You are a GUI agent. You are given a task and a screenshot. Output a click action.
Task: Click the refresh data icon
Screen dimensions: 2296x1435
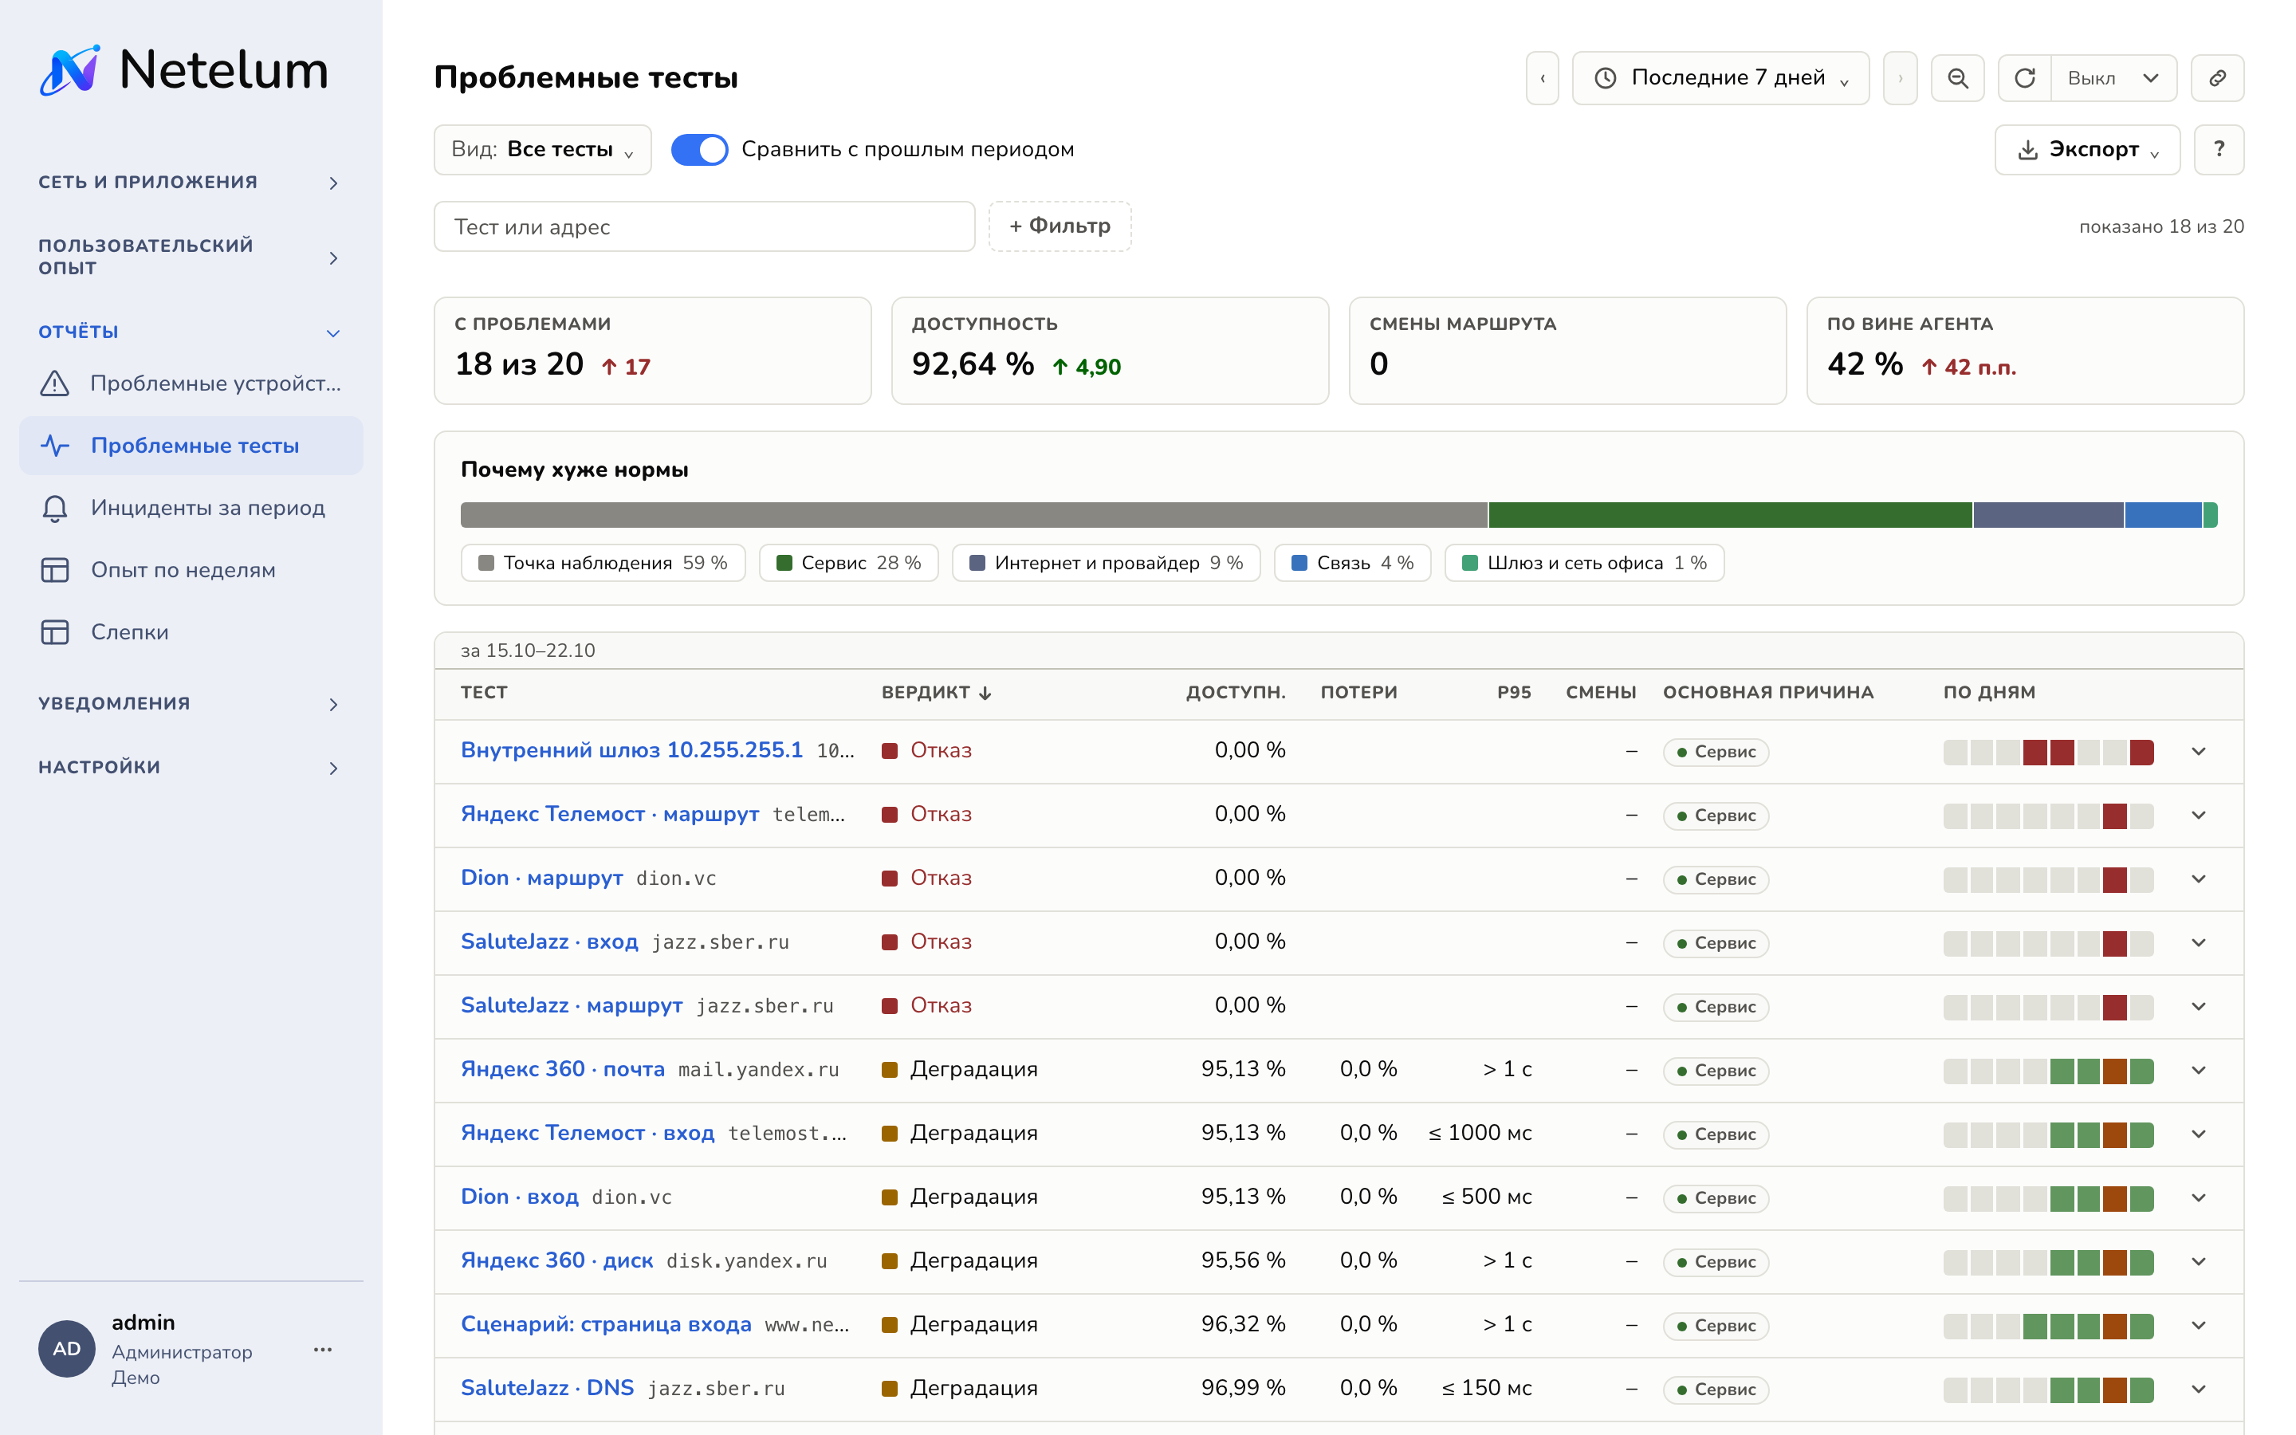tap(2025, 78)
